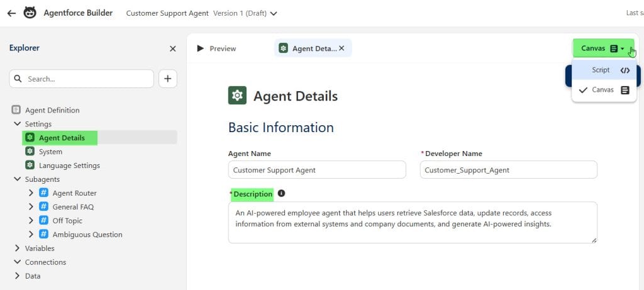
Task: Click the Basic Information heading
Action: coord(281,127)
